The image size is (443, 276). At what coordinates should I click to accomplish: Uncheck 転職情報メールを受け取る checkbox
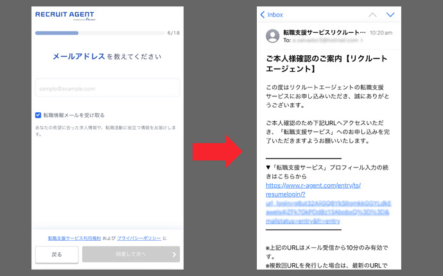click(x=38, y=115)
